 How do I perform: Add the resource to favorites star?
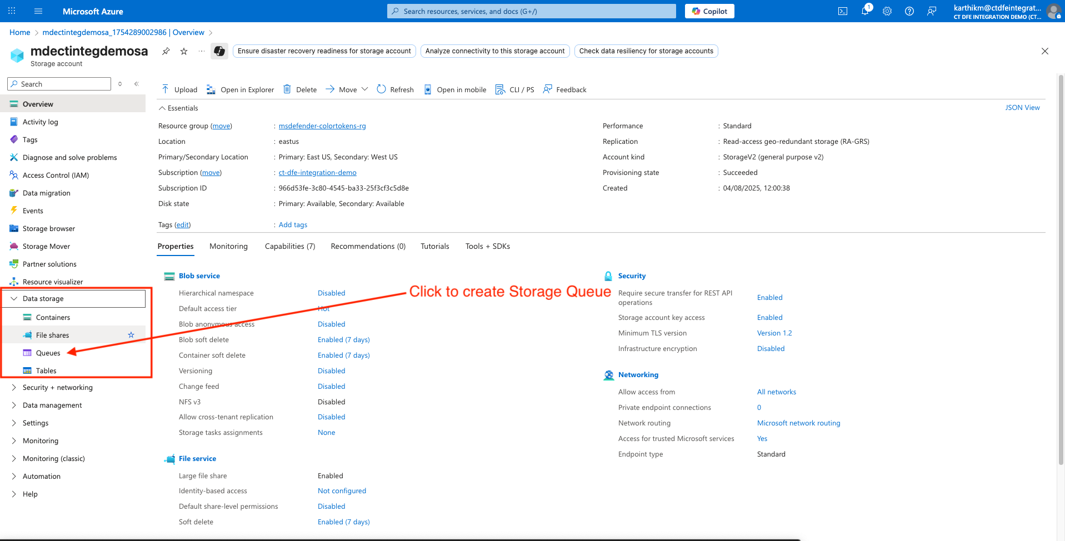click(x=184, y=51)
